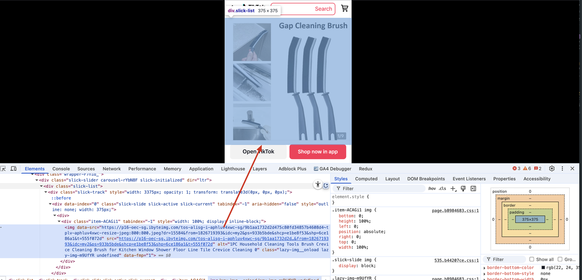Click the element.style rule block
Screen dimensions: 582x280
405,199
